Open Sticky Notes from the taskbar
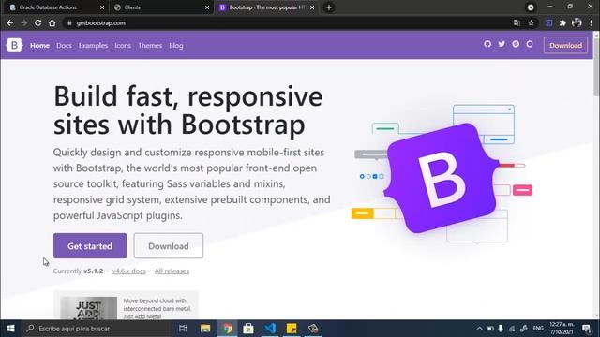The height and width of the screenshot is (337, 600). click(x=292, y=329)
